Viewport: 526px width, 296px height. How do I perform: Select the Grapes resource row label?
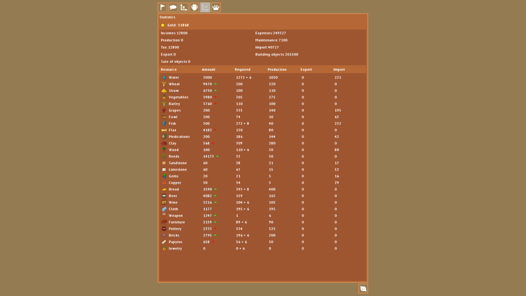tap(174, 110)
